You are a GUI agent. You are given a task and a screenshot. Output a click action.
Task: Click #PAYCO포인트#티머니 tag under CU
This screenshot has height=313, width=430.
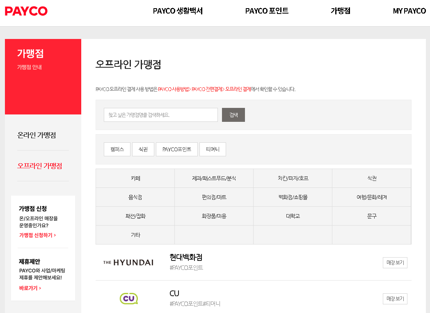[x=195, y=304]
